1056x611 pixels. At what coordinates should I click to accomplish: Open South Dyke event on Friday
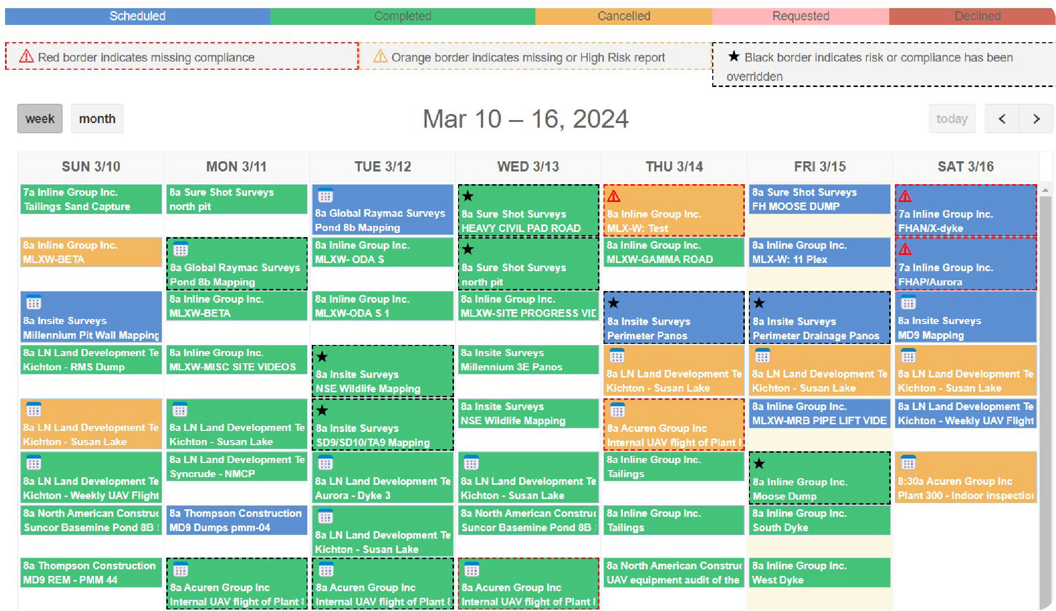(x=820, y=520)
